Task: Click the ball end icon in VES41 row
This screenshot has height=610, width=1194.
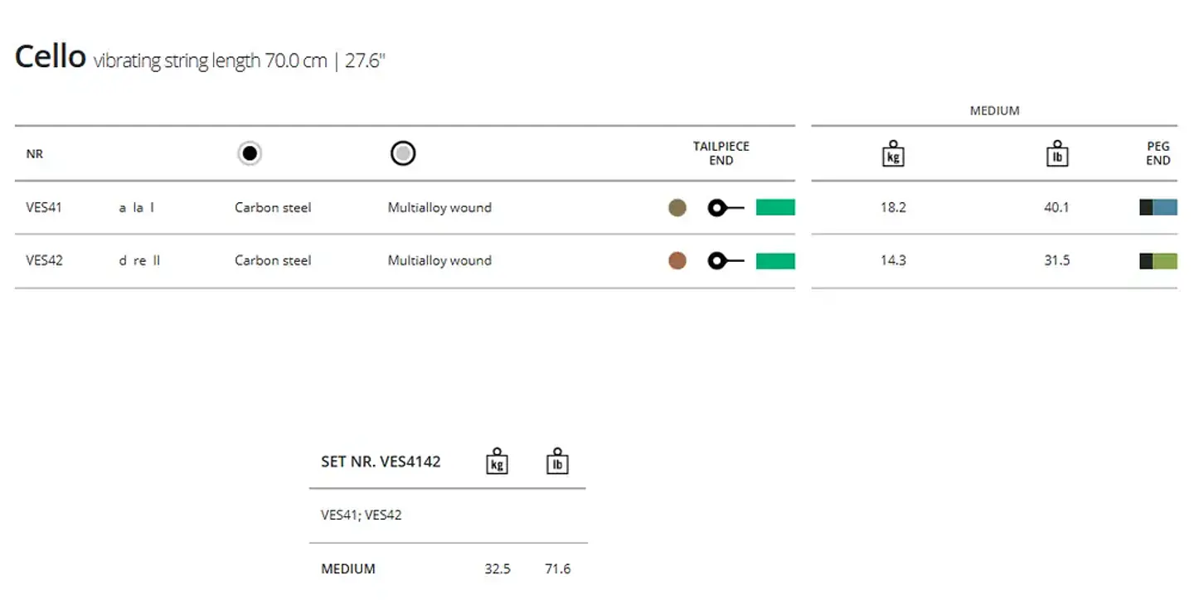Action: coord(726,208)
